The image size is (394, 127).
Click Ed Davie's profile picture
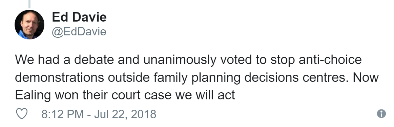(29, 25)
